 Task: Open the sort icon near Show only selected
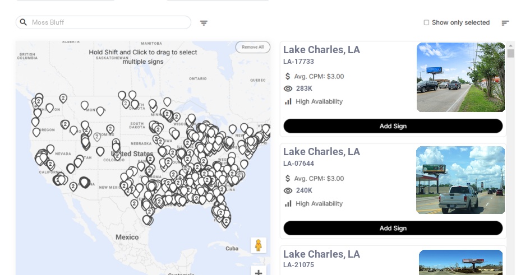coord(505,23)
